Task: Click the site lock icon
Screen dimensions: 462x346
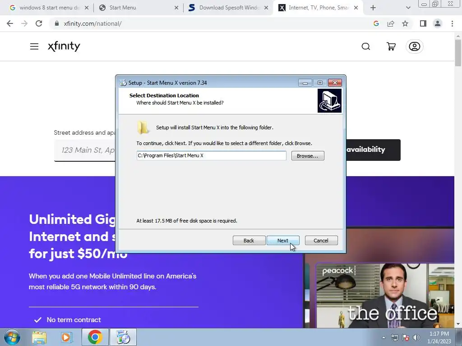Action: coord(57,23)
